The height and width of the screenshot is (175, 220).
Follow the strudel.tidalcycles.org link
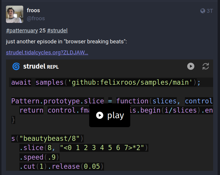click(47, 53)
